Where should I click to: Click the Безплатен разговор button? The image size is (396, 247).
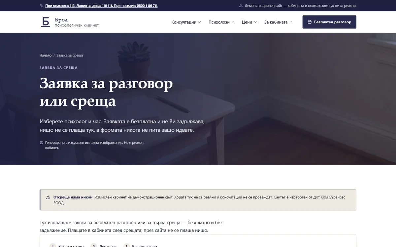click(329, 22)
